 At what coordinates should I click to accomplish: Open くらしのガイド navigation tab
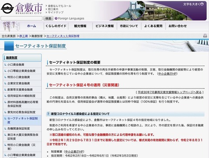(56, 26)
